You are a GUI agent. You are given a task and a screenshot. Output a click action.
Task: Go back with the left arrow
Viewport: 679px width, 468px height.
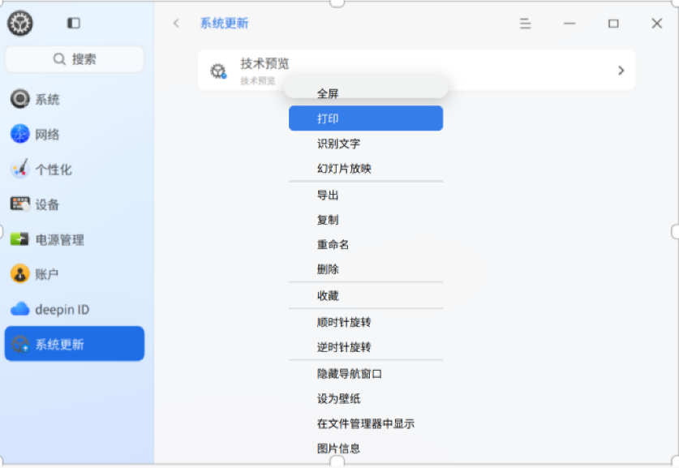176,23
